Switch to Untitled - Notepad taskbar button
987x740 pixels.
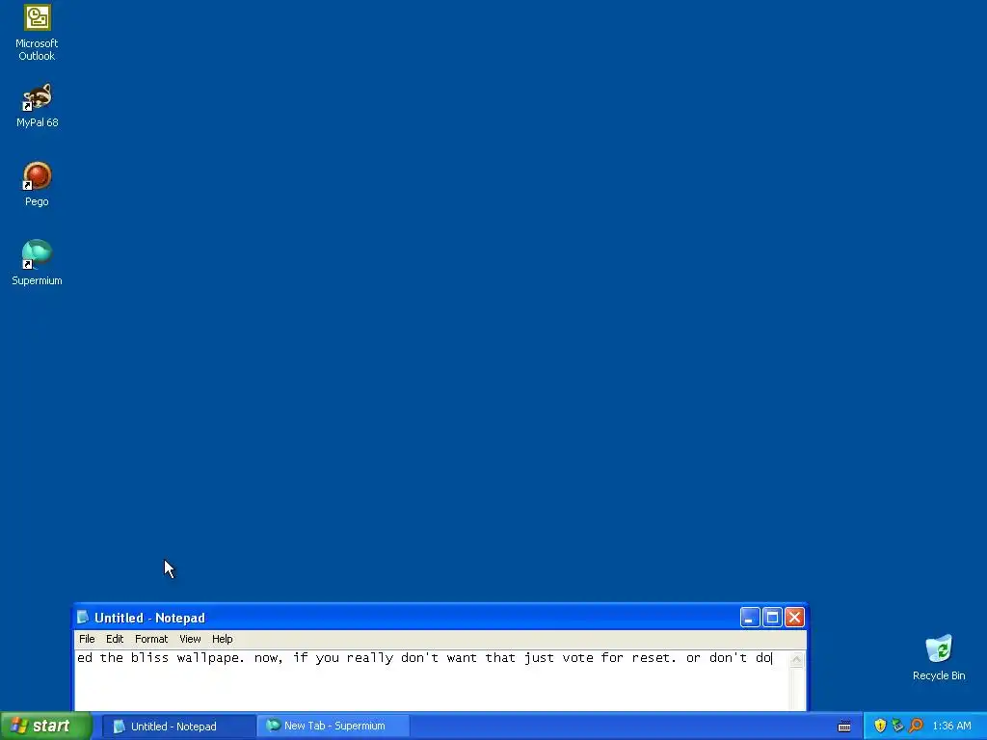178,727
